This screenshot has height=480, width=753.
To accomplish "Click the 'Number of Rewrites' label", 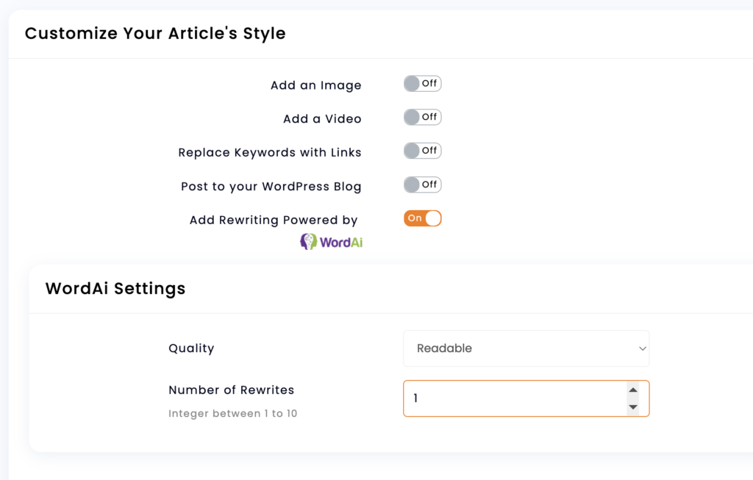I will point(231,390).
